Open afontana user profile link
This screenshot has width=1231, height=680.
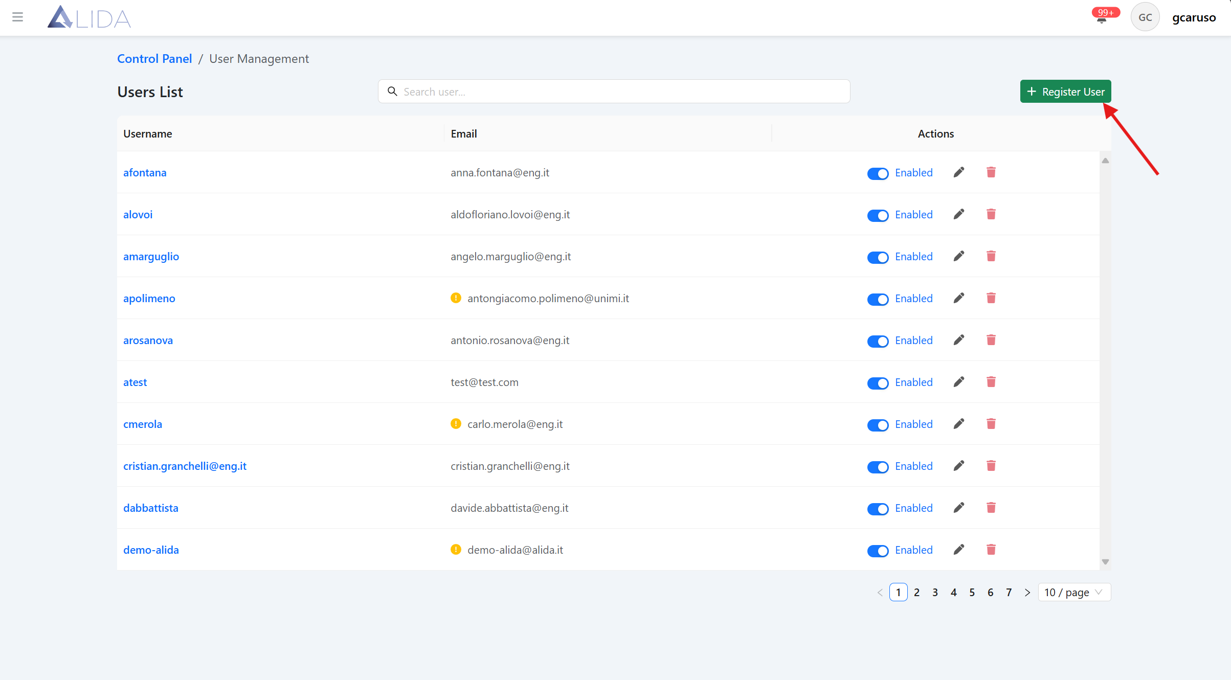coord(145,173)
